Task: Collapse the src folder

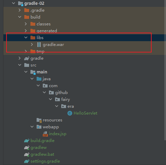Action: click(x=20, y=65)
